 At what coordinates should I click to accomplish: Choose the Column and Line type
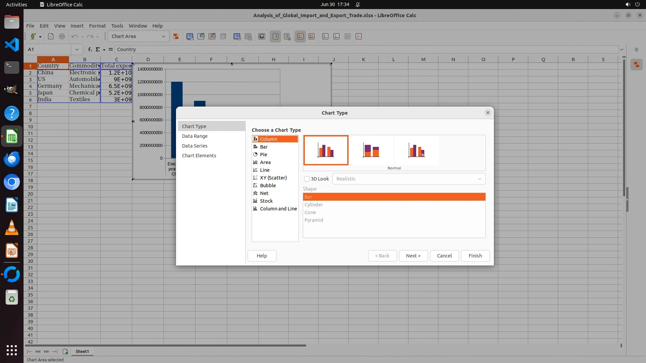coord(278,209)
